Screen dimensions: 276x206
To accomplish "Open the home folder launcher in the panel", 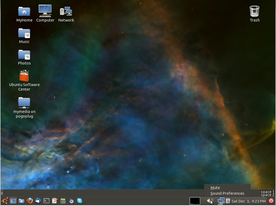I will (x=21, y=201).
